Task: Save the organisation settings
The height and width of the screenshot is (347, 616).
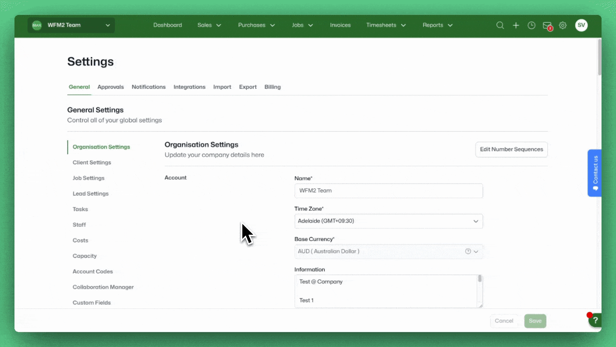Action: 535,320
